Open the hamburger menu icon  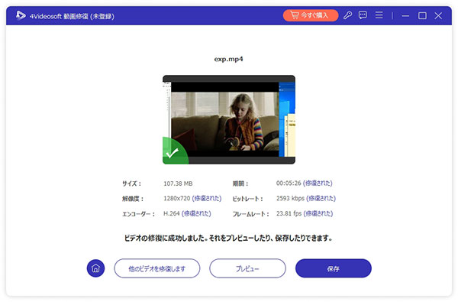pyautogui.click(x=379, y=15)
